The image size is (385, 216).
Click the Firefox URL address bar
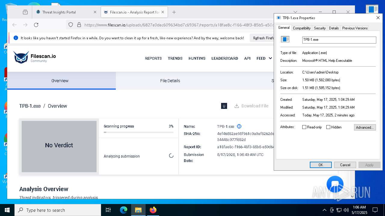pyautogui.click(x=179, y=25)
